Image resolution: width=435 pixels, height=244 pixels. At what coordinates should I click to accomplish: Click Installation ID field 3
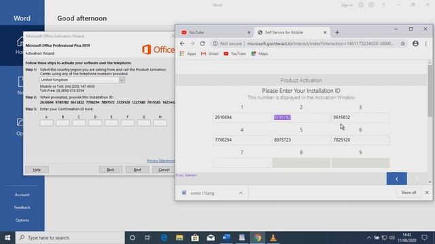click(360, 117)
